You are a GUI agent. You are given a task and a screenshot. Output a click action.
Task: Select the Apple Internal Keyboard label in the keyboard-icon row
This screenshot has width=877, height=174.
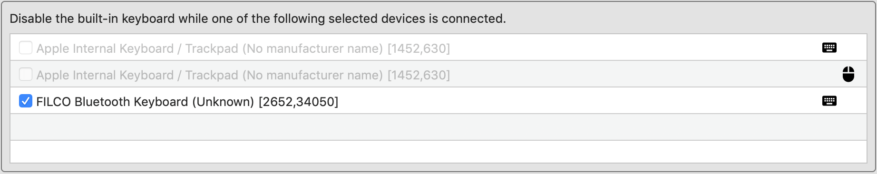105,48
